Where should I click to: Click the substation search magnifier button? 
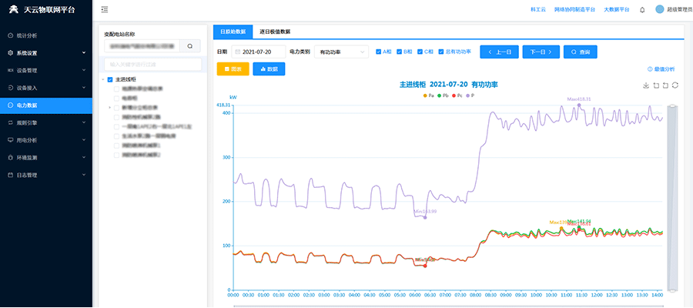(190, 46)
